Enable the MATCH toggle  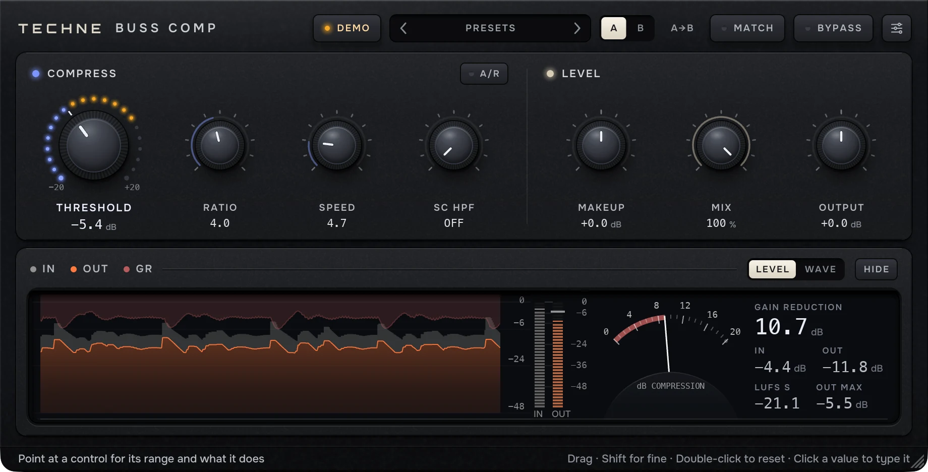point(747,28)
